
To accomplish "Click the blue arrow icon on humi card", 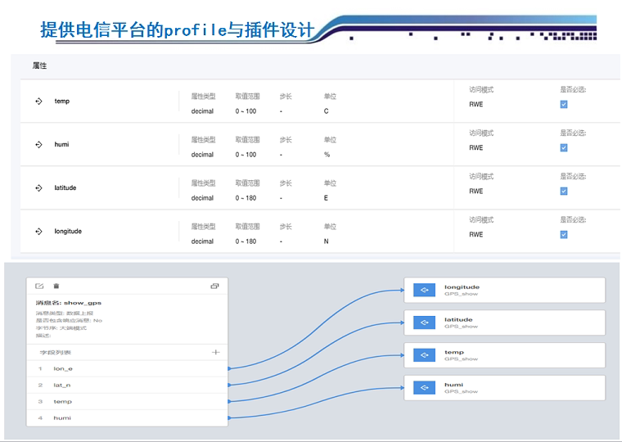I will click(424, 388).
